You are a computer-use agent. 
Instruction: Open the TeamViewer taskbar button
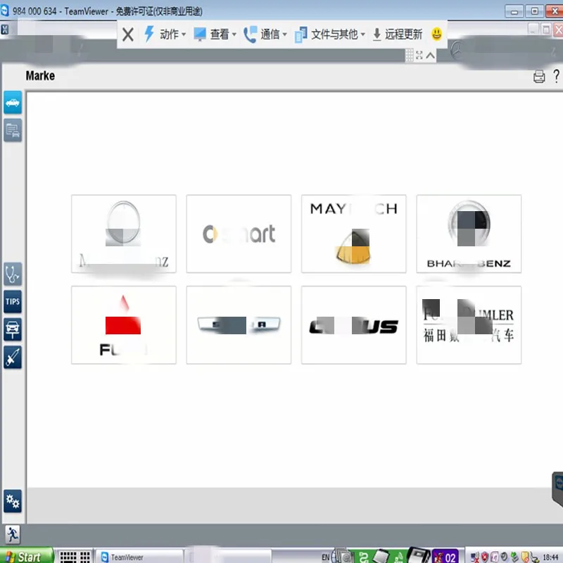coord(139,557)
